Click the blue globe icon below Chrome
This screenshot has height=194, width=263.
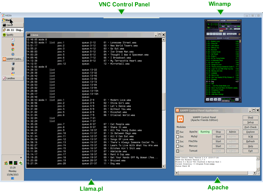pos(13,54)
